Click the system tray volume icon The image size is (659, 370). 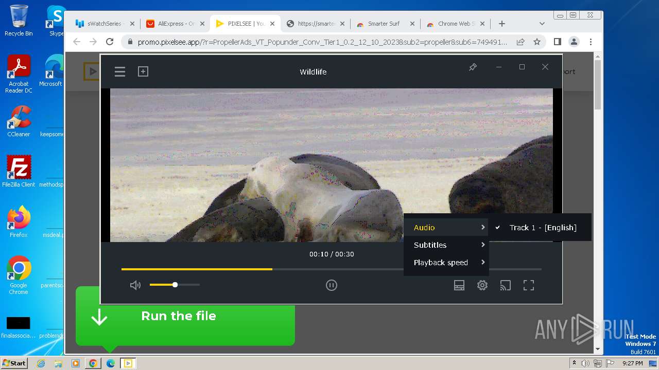click(x=585, y=363)
